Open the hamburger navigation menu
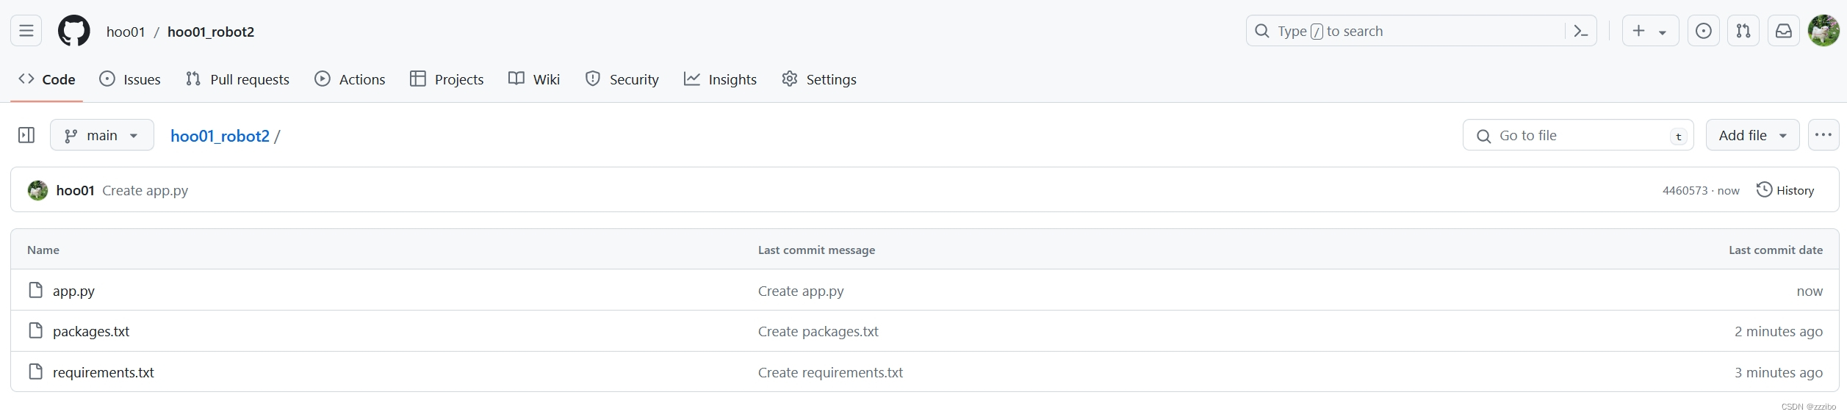The width and height of the screenshot is (1847, 417). (26, 31)
